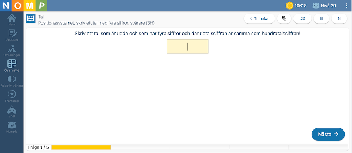Open Nompis bear icon
This screenshot has height=153, width=352.
pyautogui.click(x=12, y=127)
